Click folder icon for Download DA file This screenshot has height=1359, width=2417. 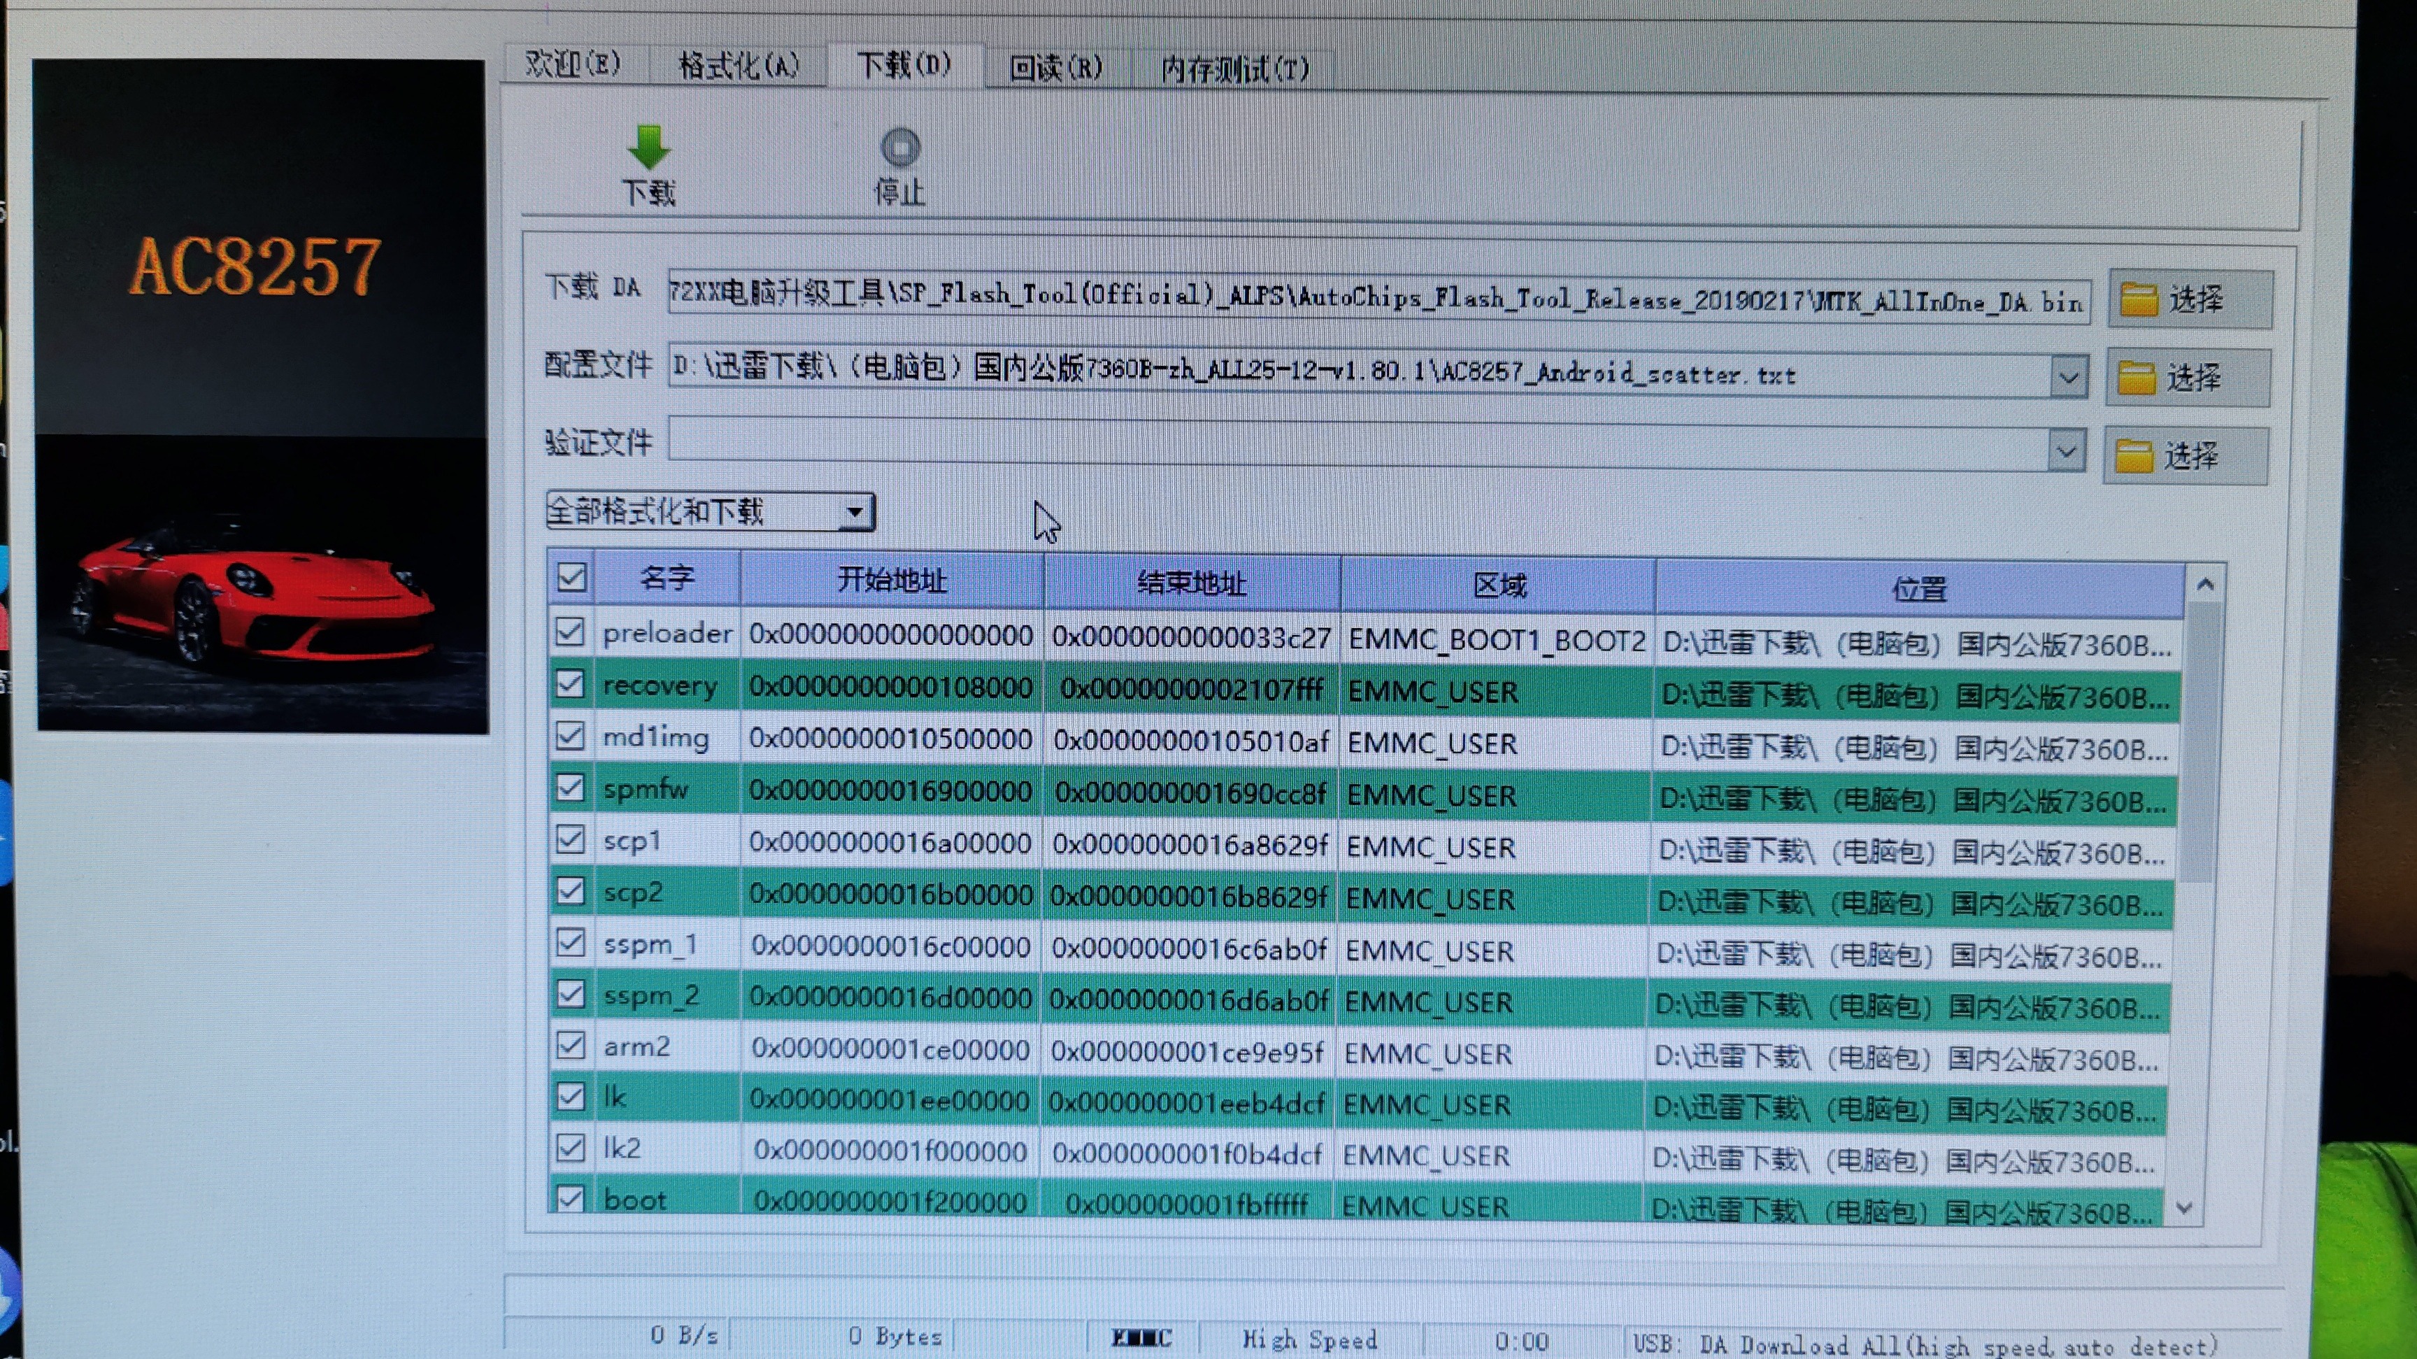(2139, 300)
